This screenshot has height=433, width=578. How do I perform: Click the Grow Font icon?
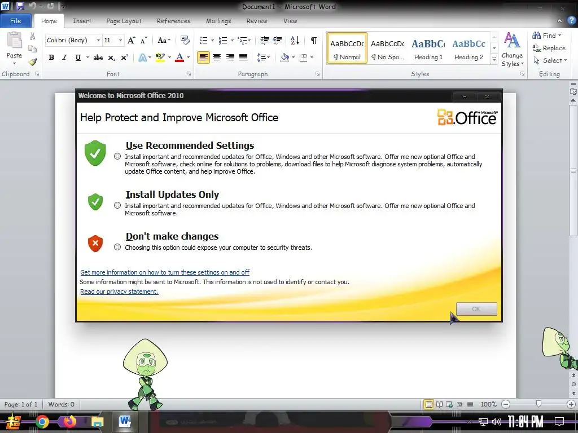pos(131,40)
